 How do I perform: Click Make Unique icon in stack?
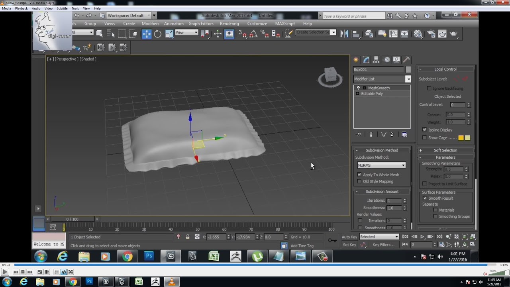pos(383,135)
